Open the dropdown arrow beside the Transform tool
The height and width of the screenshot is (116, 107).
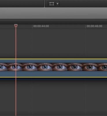point(58,4)
